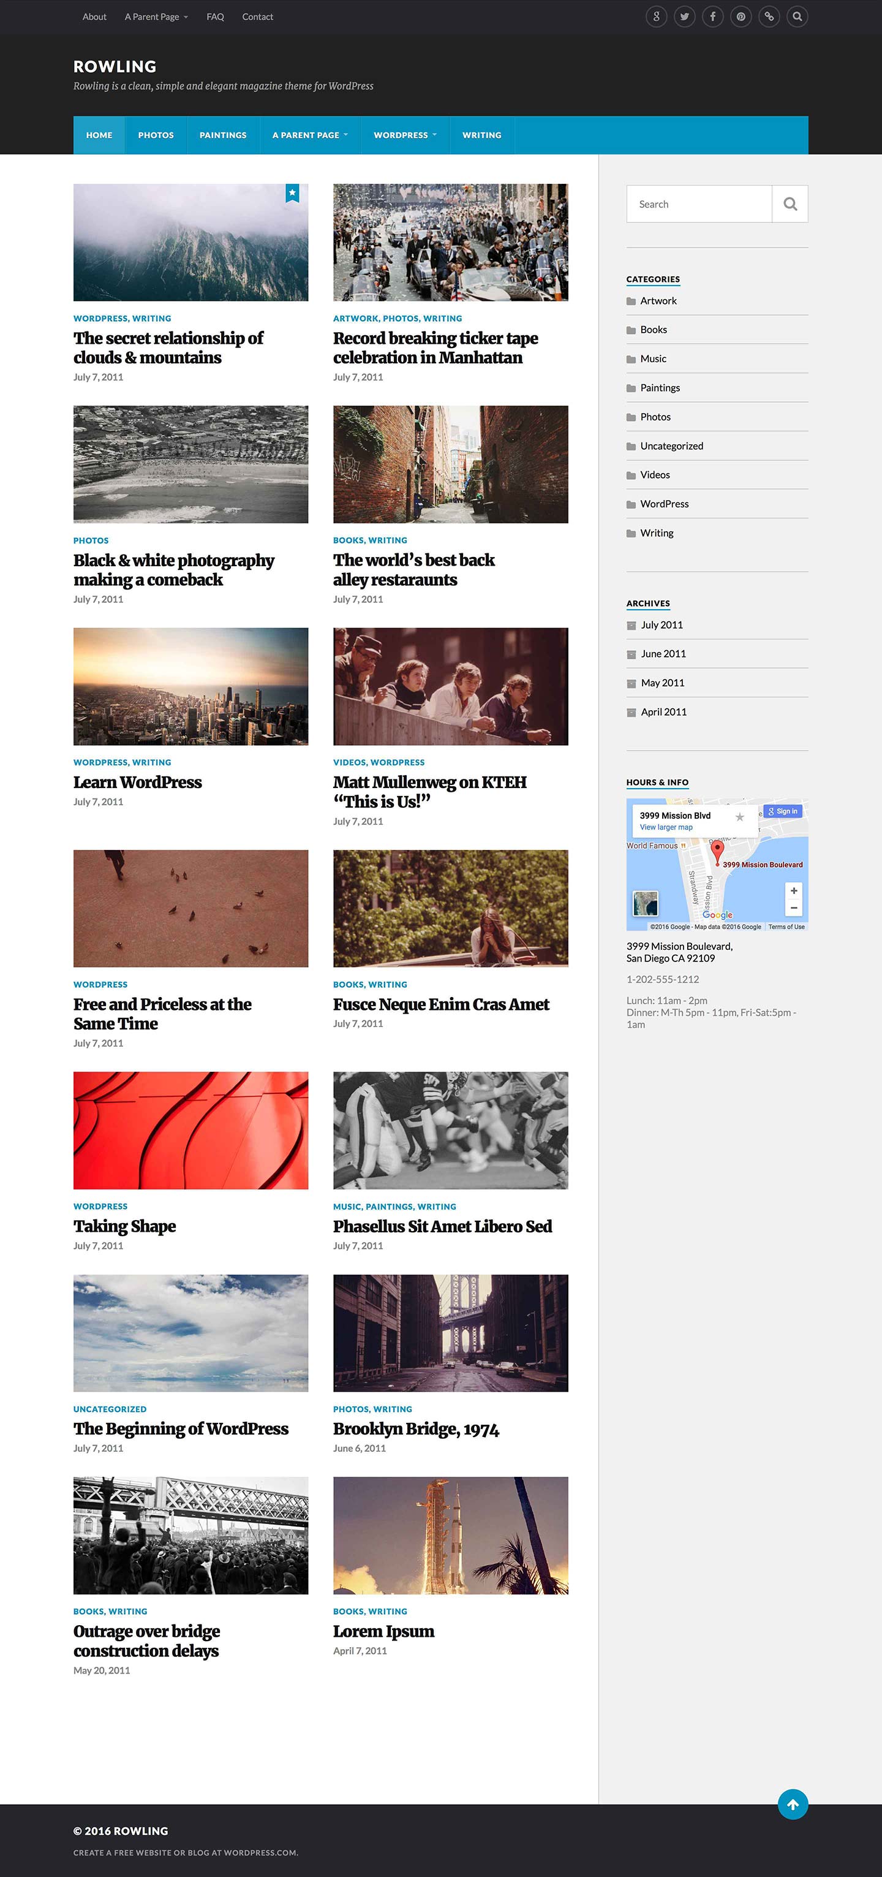
Task: Click the scroll-to-top arrow button
Action: [793, 1804]
